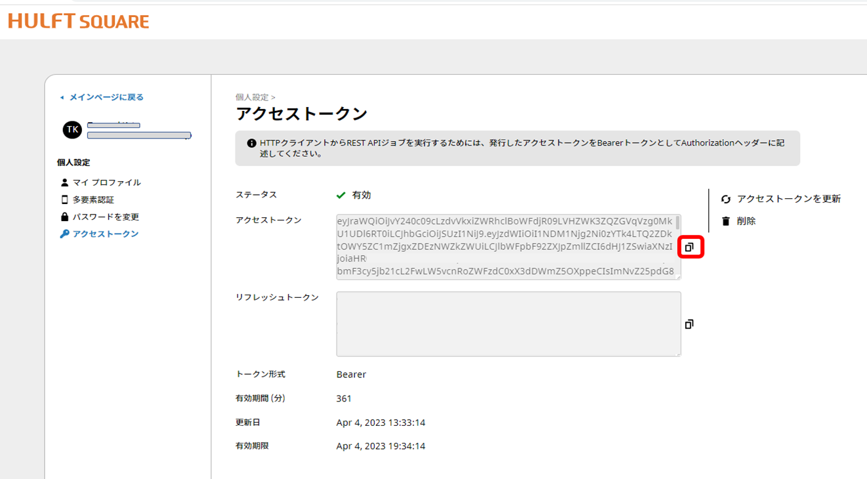Click the green checkmark beside 有効 status
This screenshot has width=867, height=479.
340,194
